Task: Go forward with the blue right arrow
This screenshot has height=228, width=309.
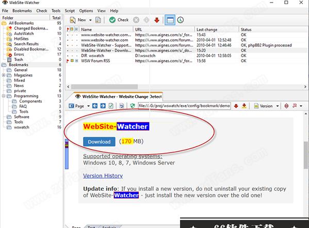Action: [103, 106]
